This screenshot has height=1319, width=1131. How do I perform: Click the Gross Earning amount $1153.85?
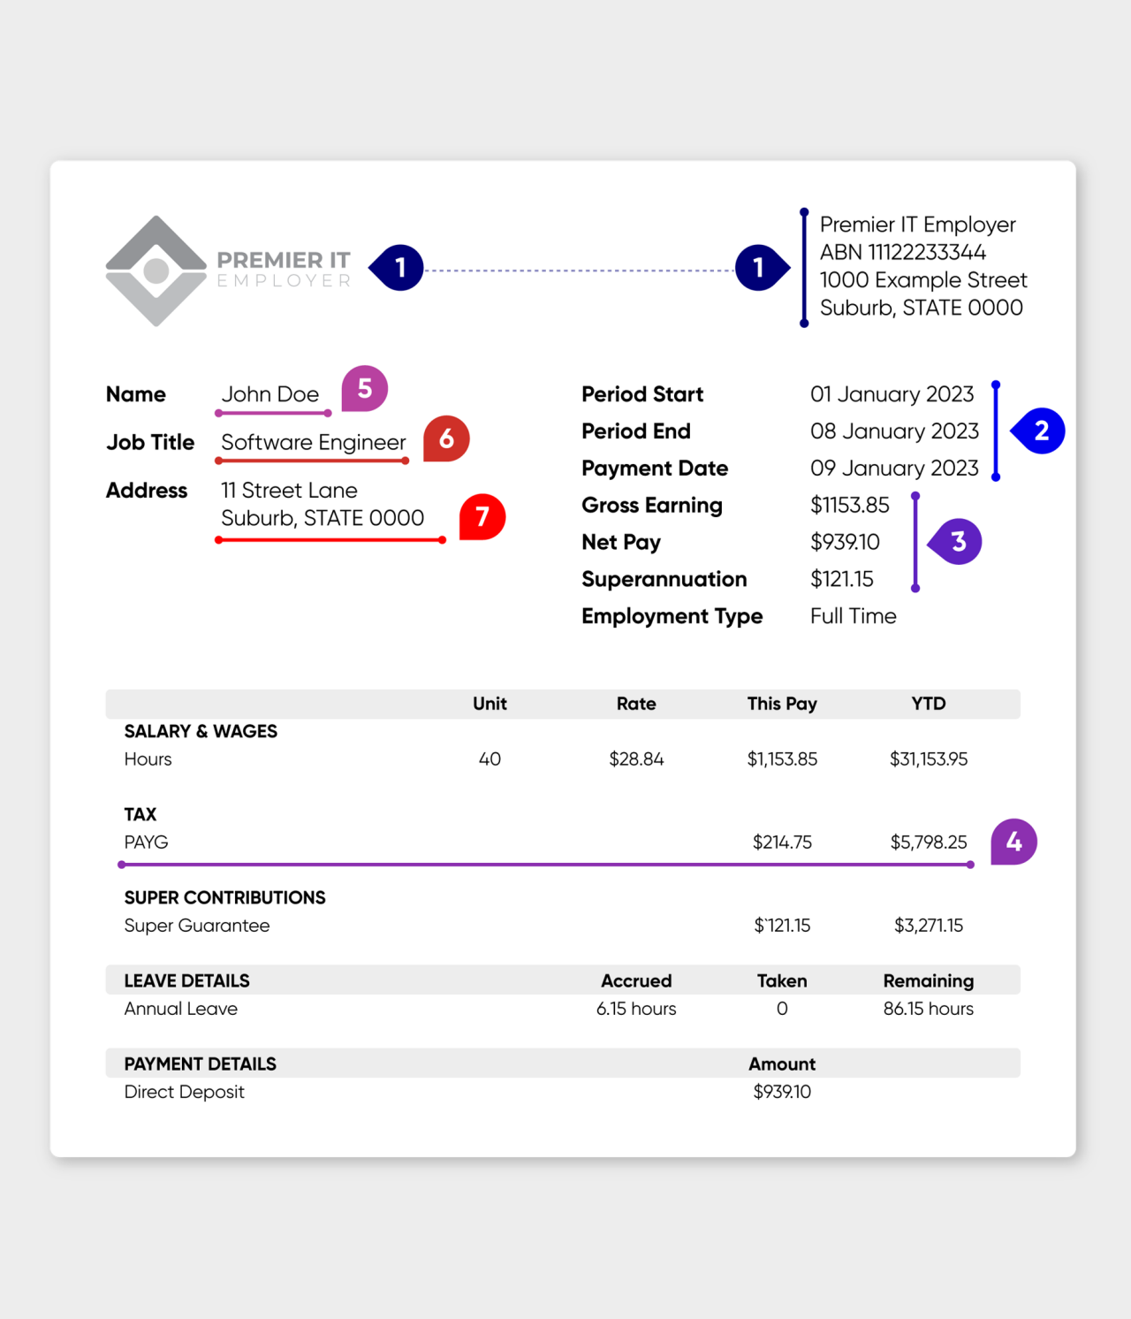[x=849, y=506]
